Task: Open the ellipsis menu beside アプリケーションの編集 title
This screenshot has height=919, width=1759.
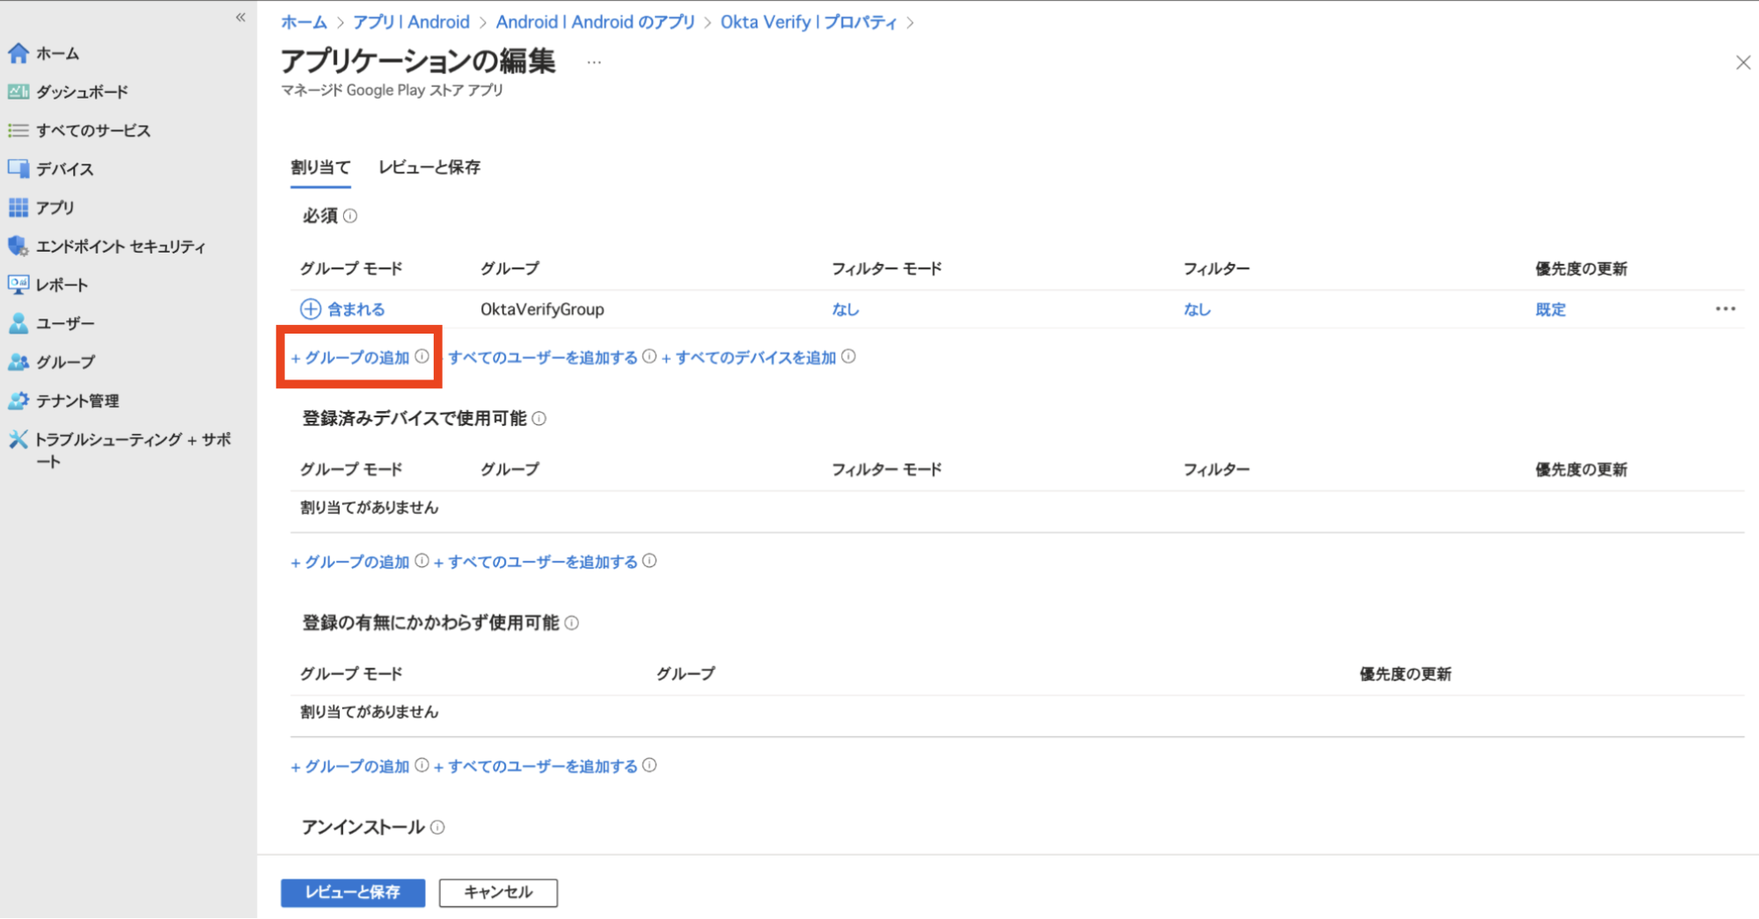Action: pyautogui.click(x=594, y=62)
